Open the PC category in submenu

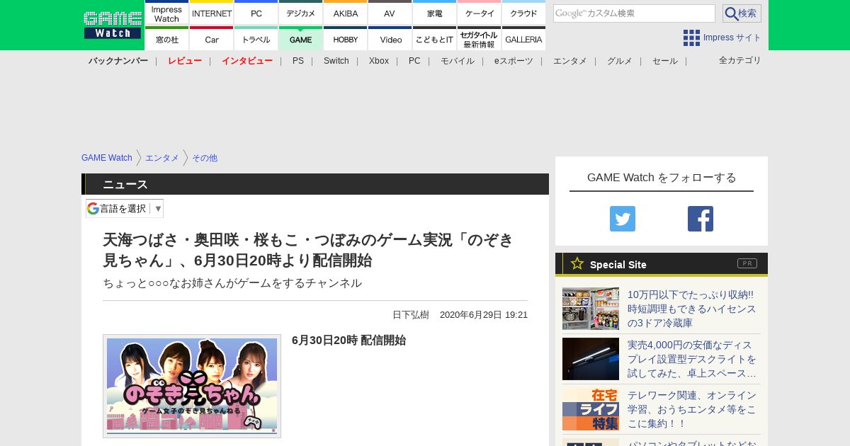point(414,61)
